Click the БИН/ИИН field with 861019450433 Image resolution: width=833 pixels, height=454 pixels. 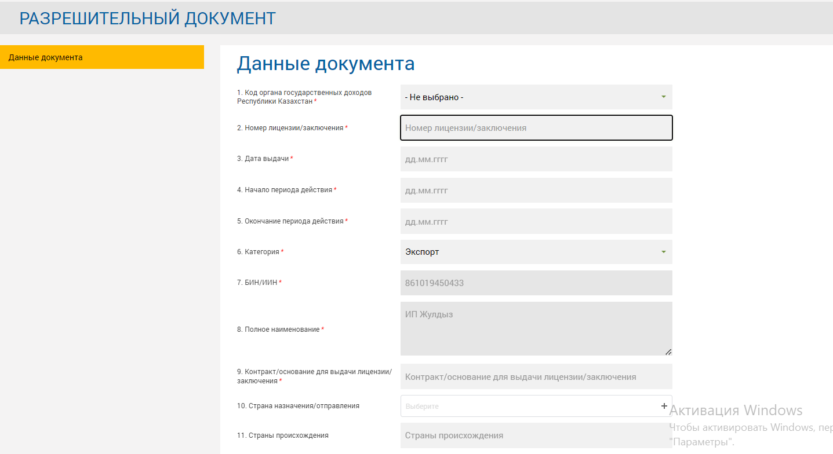(x=536, y=283)
